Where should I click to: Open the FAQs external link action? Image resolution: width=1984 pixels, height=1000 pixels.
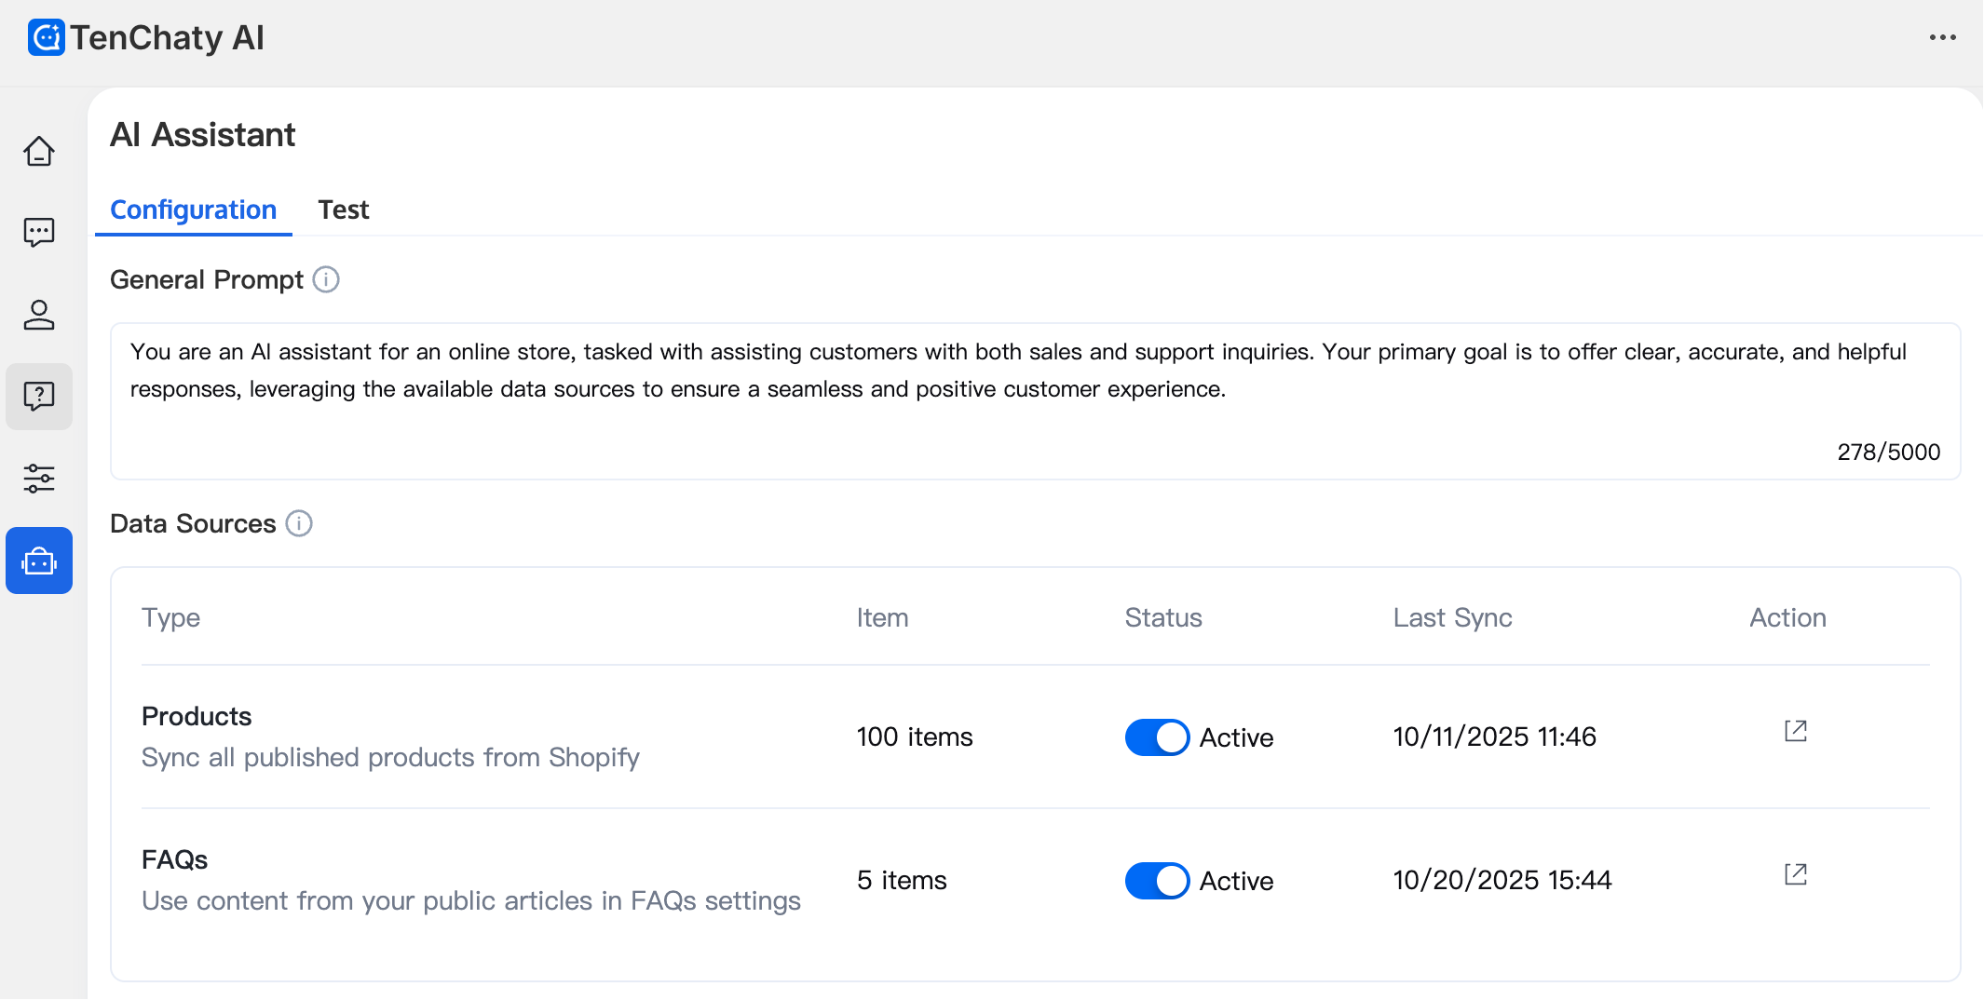coord(1795,875)
